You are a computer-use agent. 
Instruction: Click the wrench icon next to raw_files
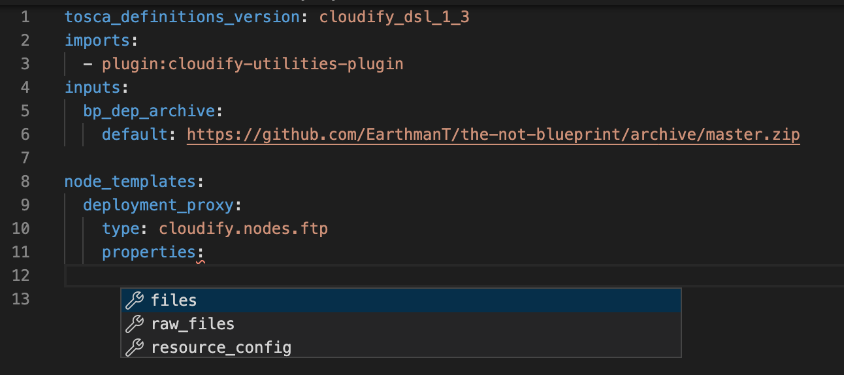click(x=134, y=323)
